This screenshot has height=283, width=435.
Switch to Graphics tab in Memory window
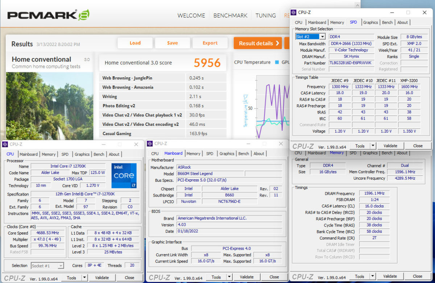370,153
